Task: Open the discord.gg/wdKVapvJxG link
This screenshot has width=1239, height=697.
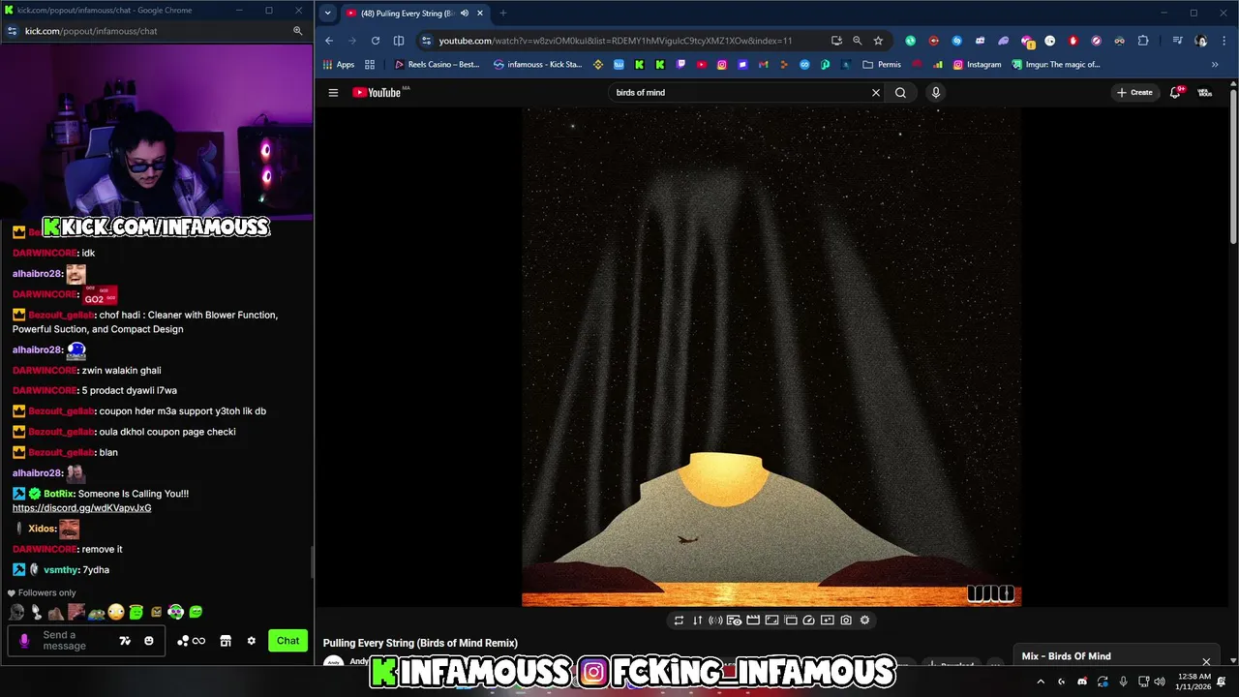Action: click(82, 508)
